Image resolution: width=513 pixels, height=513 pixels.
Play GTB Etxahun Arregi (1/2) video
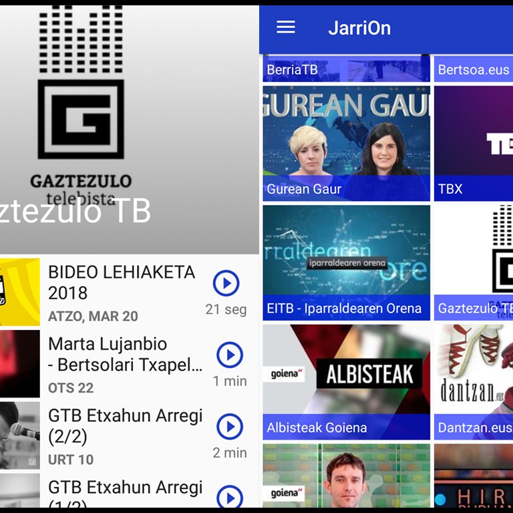point(230,497)
